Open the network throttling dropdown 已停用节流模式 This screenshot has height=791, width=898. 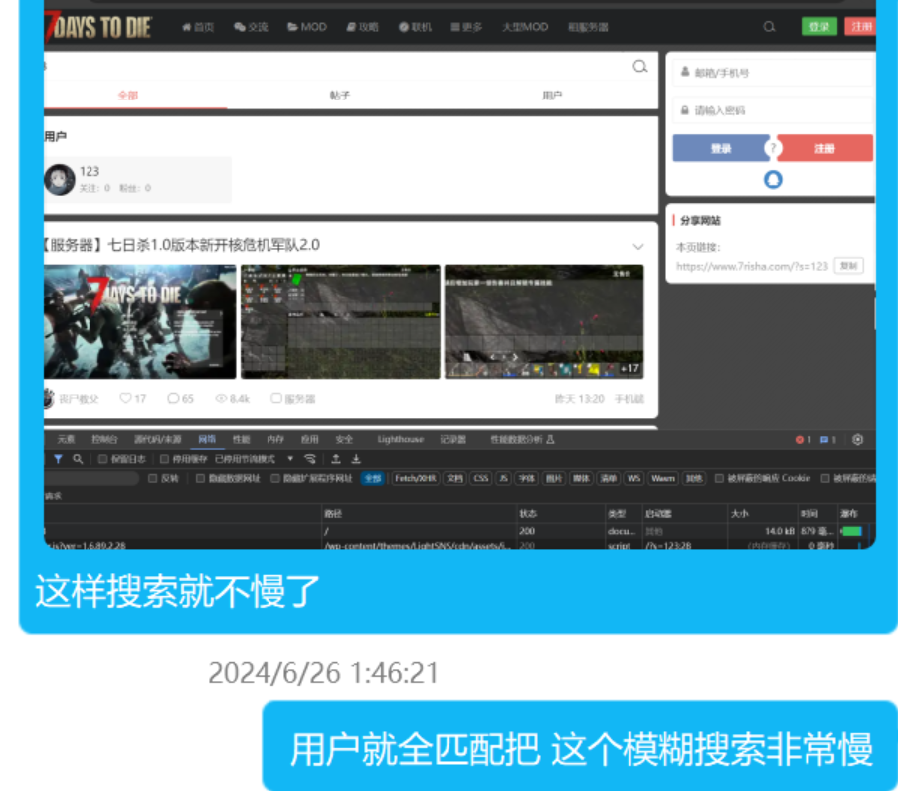point(255,459)
